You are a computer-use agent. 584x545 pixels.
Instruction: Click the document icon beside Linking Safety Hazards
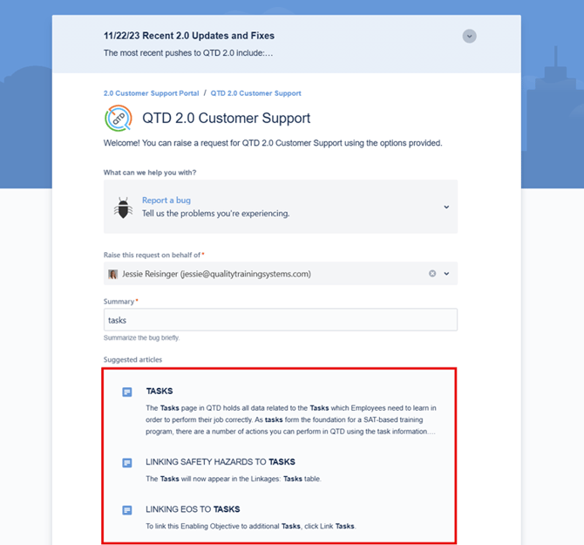pyautogui.click(x=127, y=462)
